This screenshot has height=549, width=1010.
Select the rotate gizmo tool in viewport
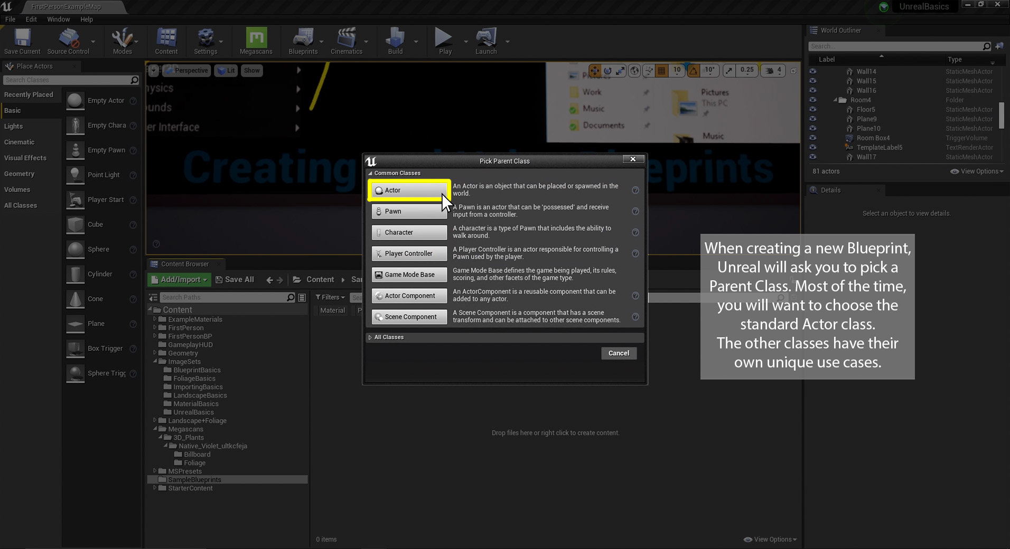pyautogui.click(x=608, y=70)
